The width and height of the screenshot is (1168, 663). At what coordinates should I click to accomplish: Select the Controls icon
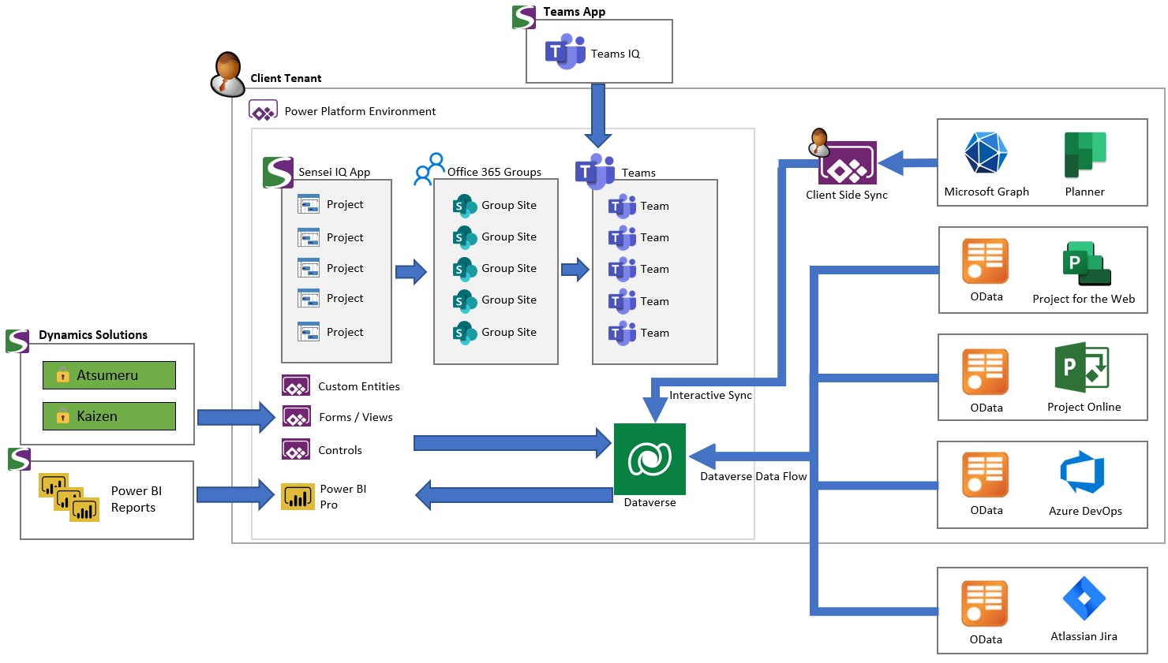pyautogui.click(x=295, y=449)
